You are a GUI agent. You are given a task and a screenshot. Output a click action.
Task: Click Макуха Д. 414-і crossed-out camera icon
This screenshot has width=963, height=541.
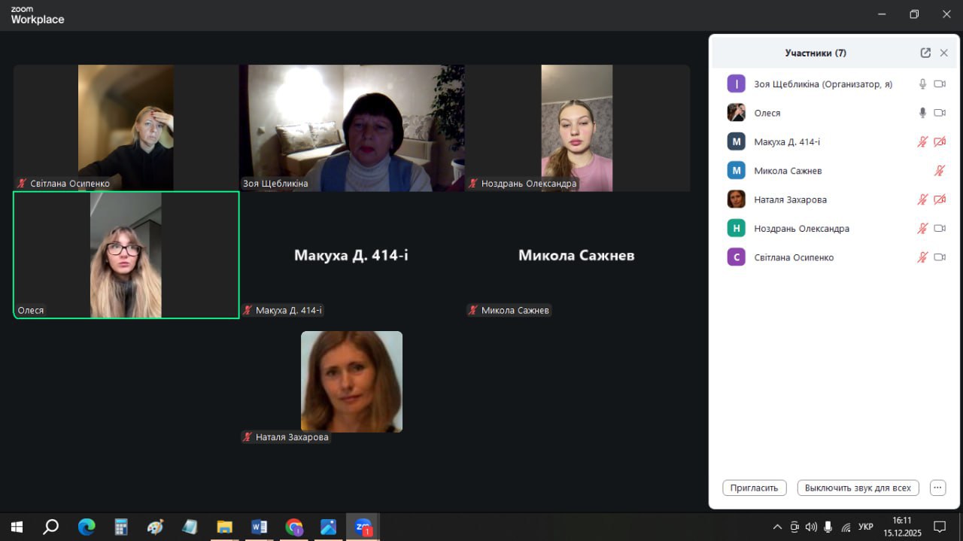pos(940,141)
